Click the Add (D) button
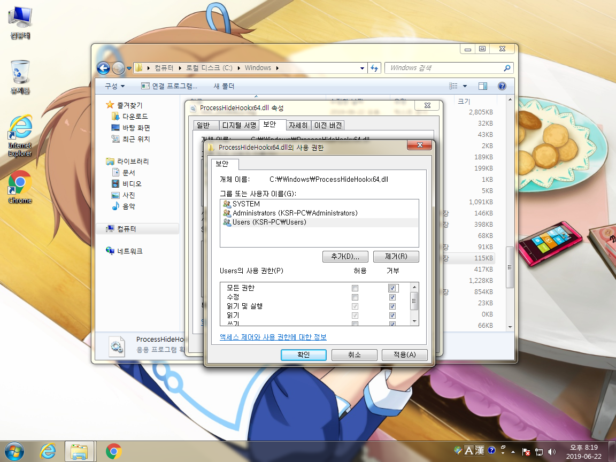The width and height of the screenshot is (616, 462). (x=345, y=257)
